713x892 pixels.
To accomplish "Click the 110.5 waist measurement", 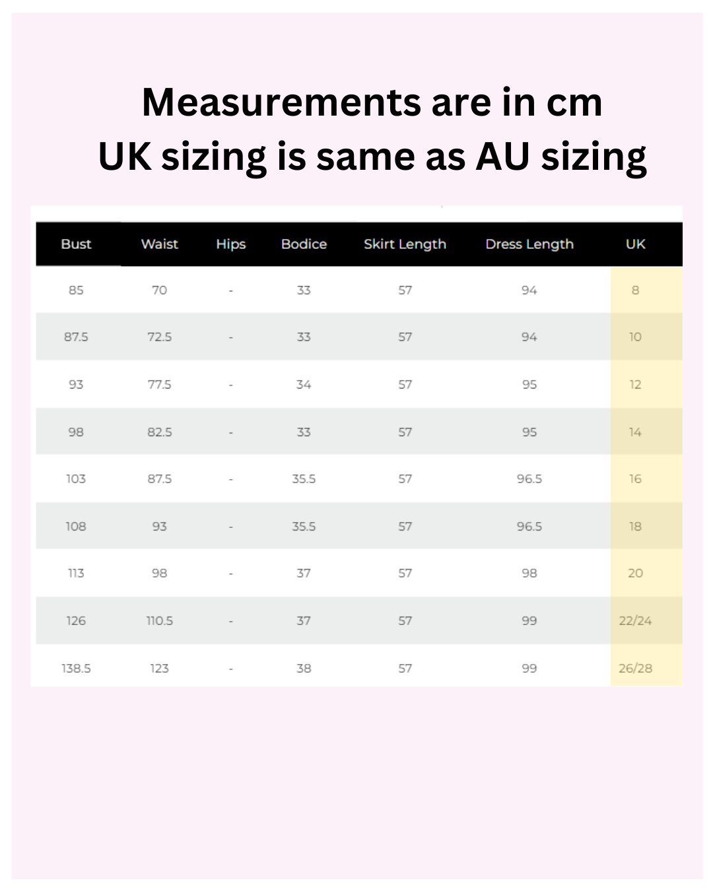I will tap(159, 621).
